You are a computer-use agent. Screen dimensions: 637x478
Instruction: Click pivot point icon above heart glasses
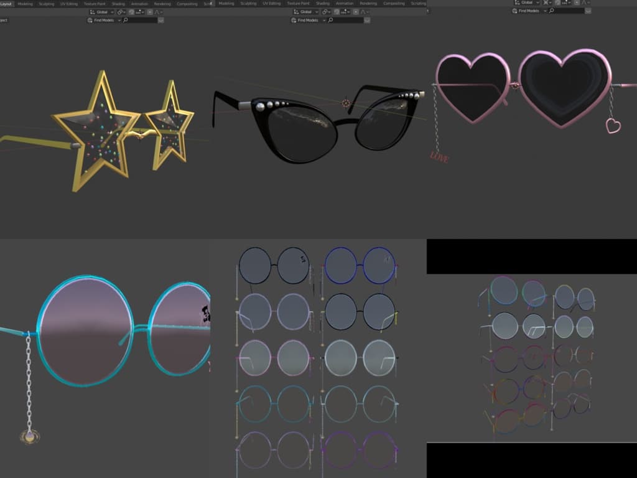546,2
